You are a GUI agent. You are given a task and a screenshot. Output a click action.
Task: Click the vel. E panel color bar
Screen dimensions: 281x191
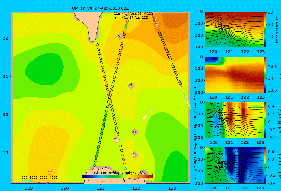(265, 165)
